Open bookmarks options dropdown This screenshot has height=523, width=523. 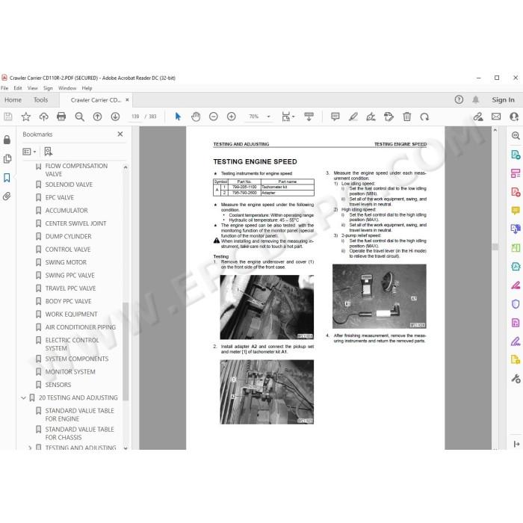(x=29, y=152)
